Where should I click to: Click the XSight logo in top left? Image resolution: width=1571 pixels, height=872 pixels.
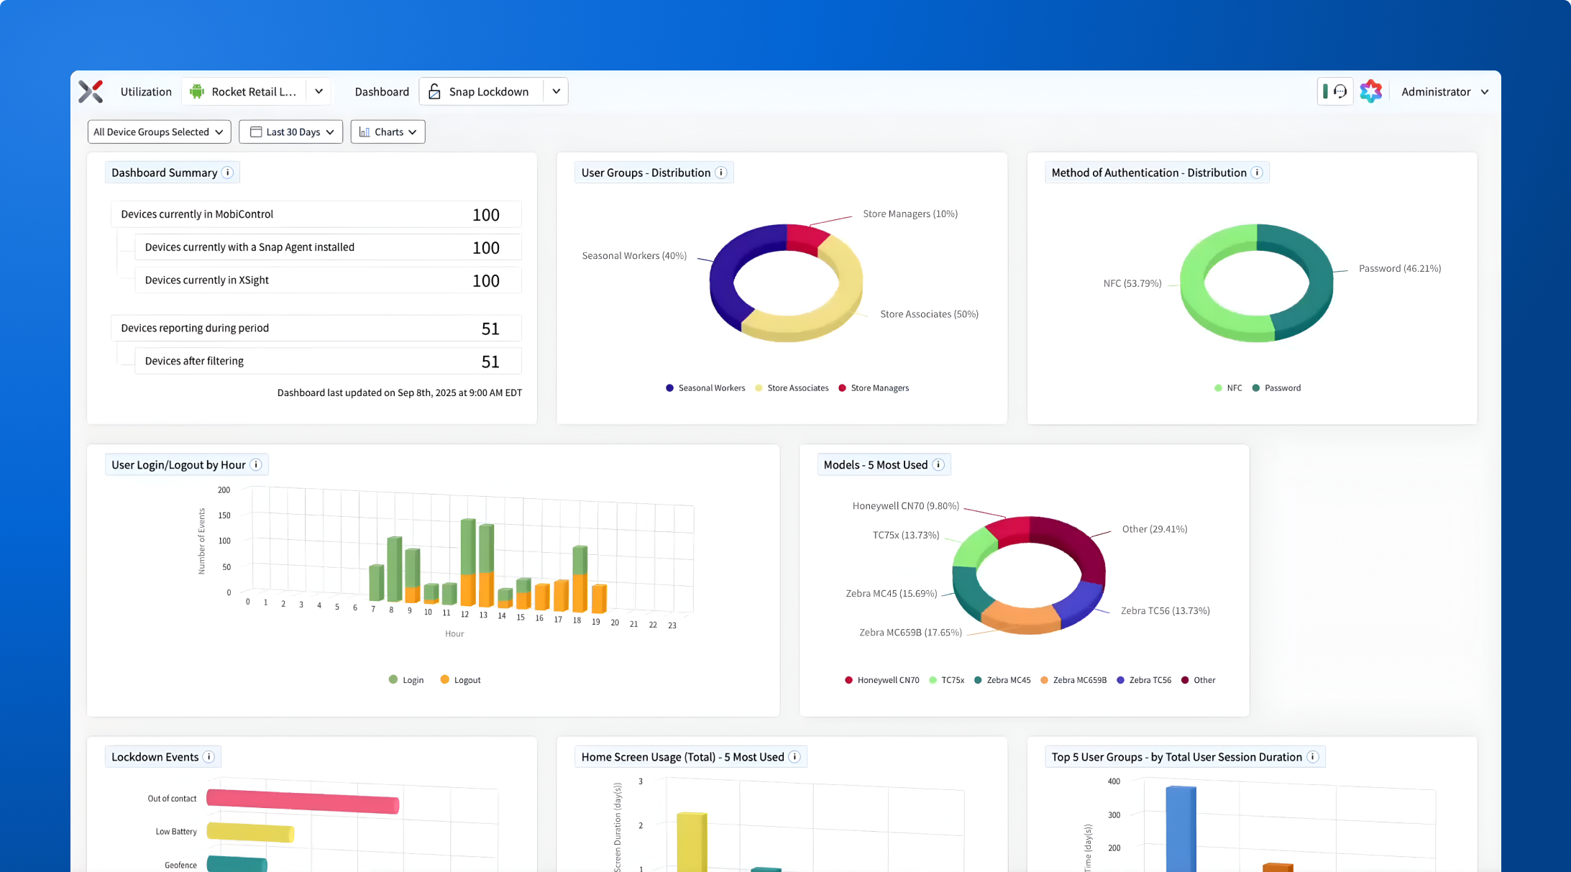coord(91,91)
